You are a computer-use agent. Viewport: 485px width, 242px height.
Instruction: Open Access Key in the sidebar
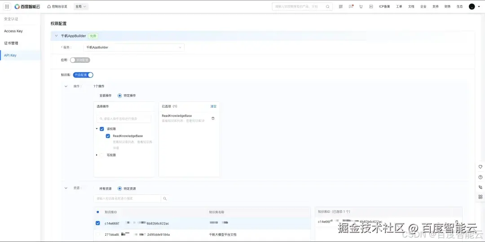coord(13,31)
